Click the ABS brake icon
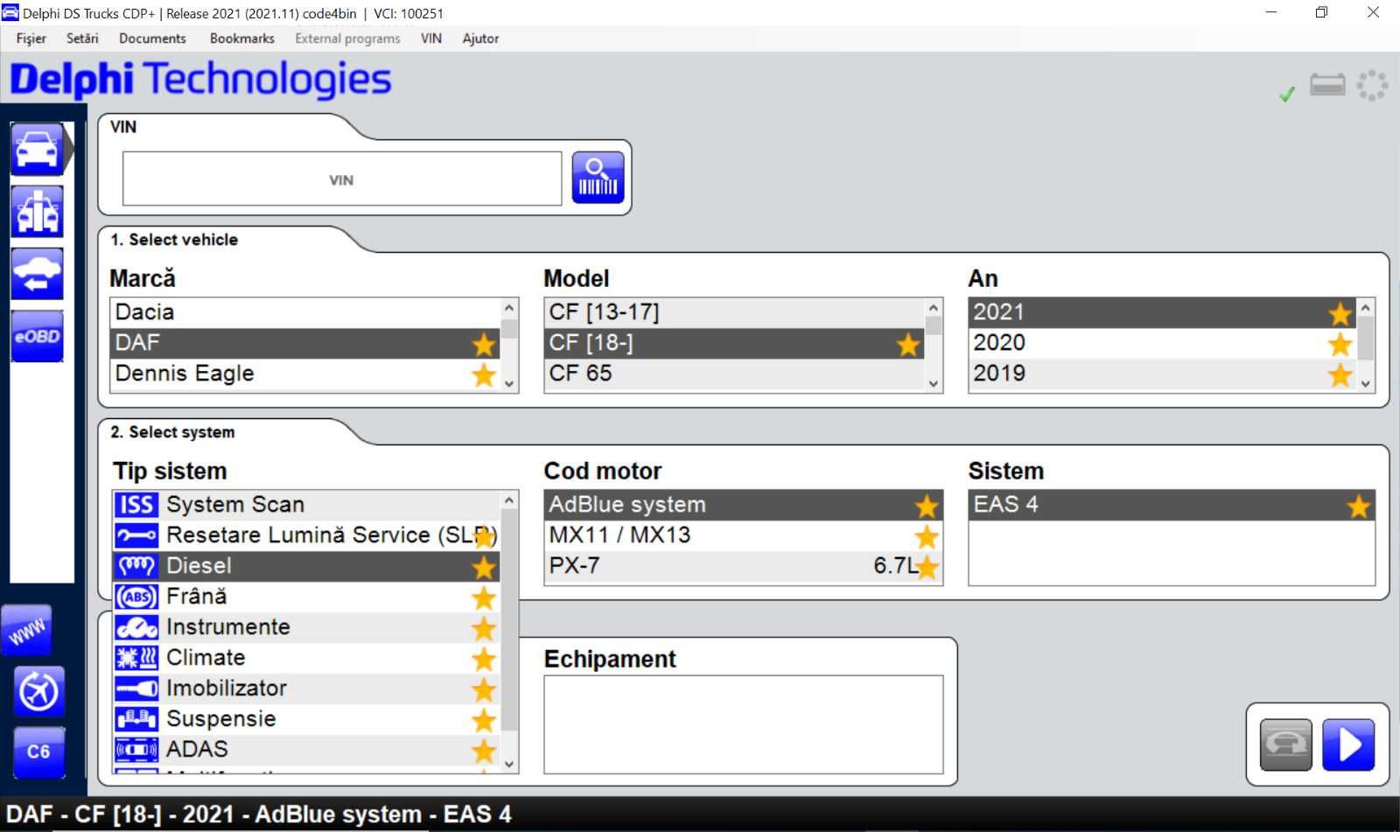The image size is (1400, 832). tap(136, 597)
